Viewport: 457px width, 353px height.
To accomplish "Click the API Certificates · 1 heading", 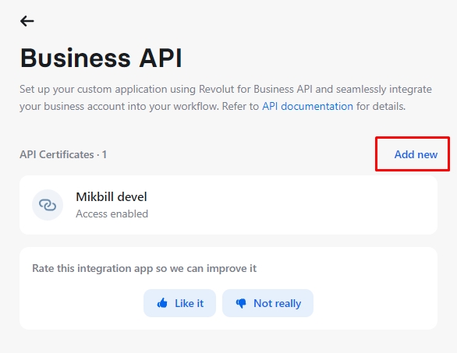I will point(63,154).
